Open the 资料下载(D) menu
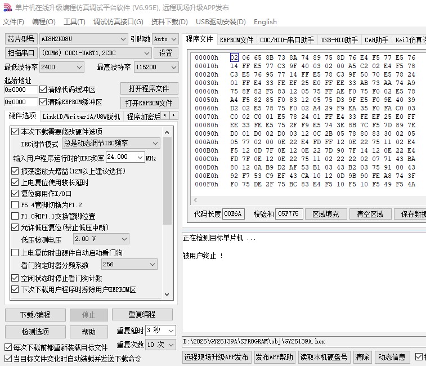The height and width of the screenshot is (366, 426). click(169, 22)
